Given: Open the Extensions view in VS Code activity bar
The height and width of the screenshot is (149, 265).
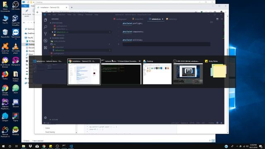Looking at the screenshot, I should coord(46,48).
